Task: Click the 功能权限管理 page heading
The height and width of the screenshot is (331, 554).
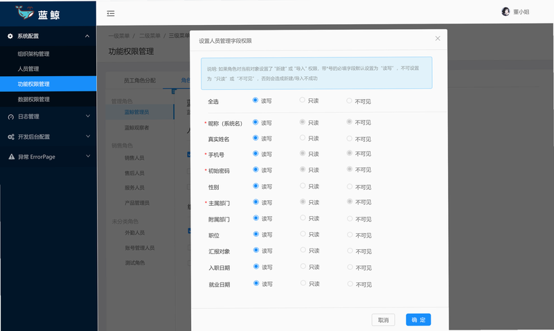Action: tap(131, 51)
